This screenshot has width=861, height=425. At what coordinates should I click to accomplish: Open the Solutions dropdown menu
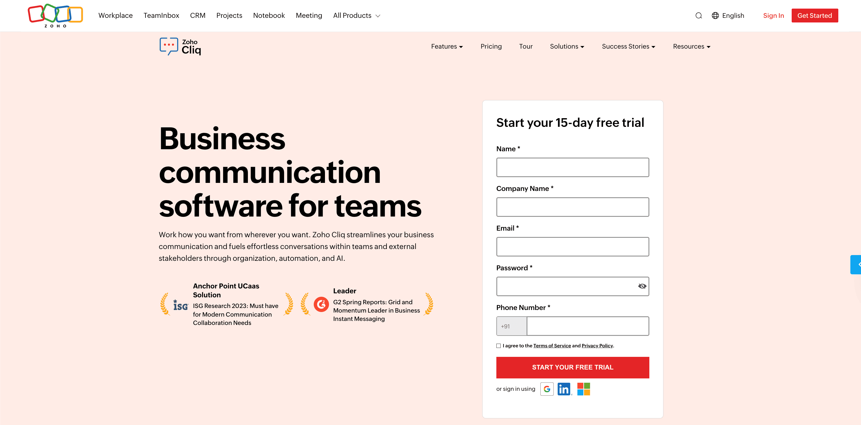click(567, 47)
